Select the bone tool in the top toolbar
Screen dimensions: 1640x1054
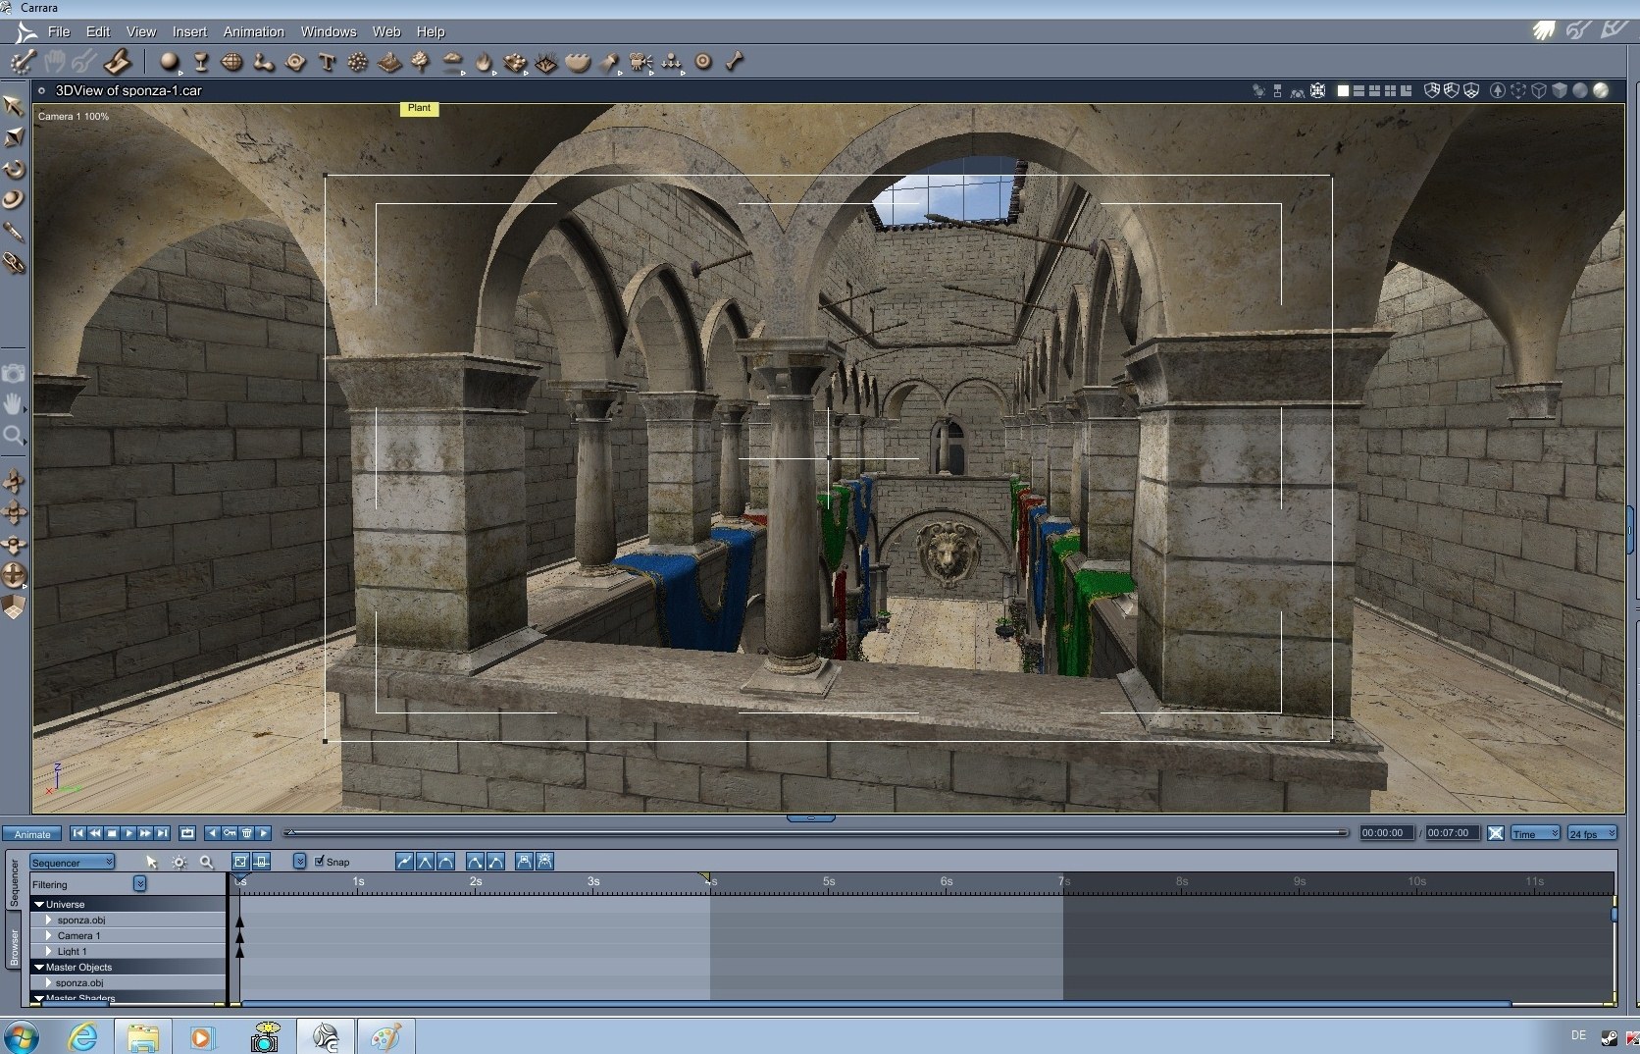coord(735,62)
